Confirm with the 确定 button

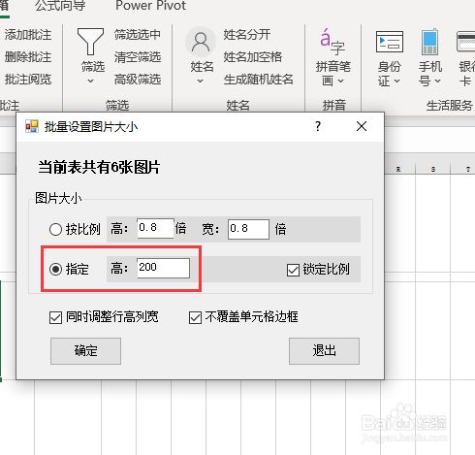click(x=85, y=351)
